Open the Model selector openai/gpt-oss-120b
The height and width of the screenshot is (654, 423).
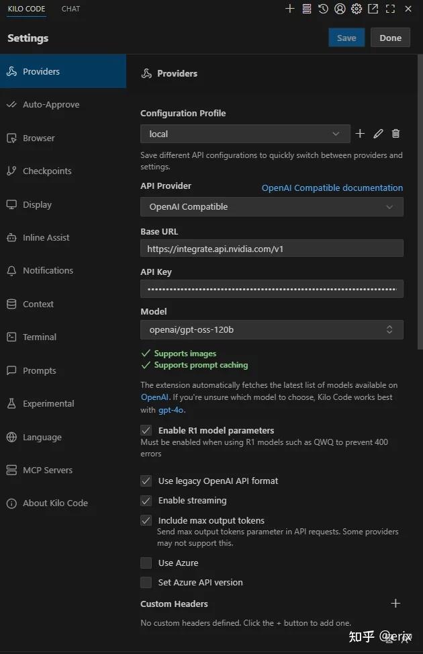coord(271,329)
